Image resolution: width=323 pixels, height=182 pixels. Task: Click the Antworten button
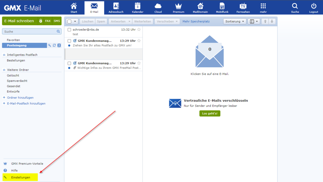point(118,21)
